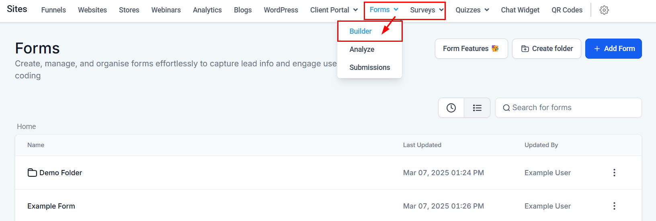Select Builder from Forms menu

(x=361, y=31)
